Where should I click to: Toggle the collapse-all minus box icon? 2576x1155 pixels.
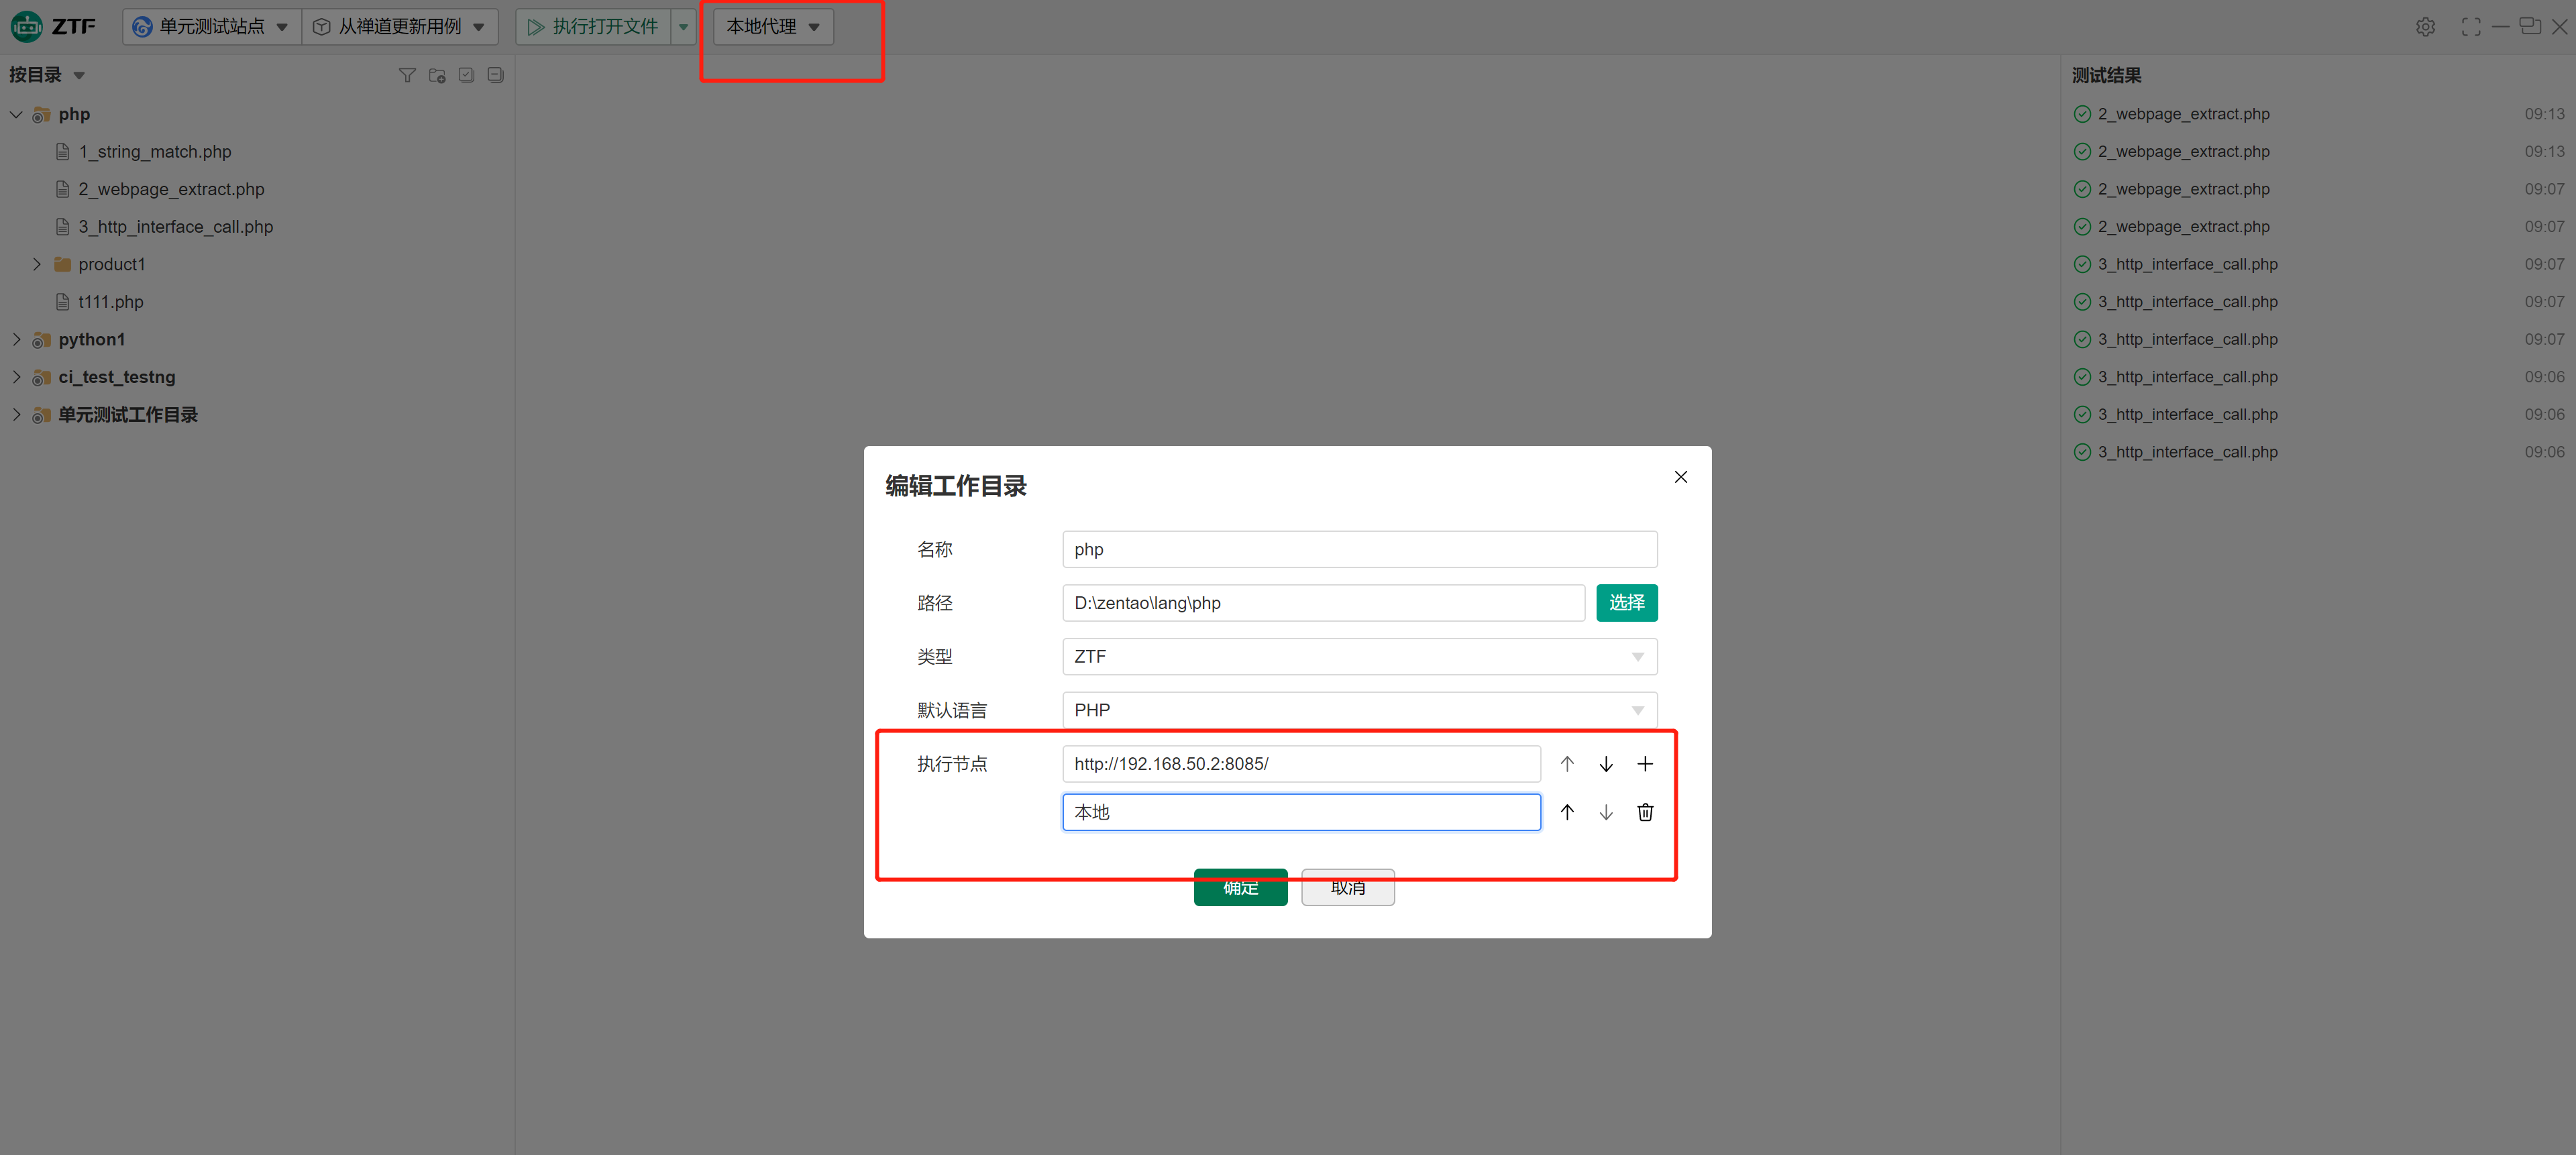point(495,75)
